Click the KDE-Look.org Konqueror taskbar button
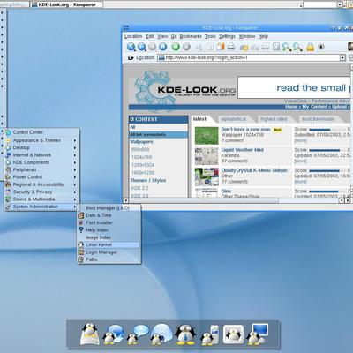Viewport: 353px width, 353px height. point(67,4)
